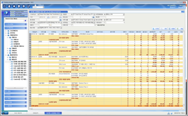Switch to the first tab in bottom tab bar

[x=18, y=113]
